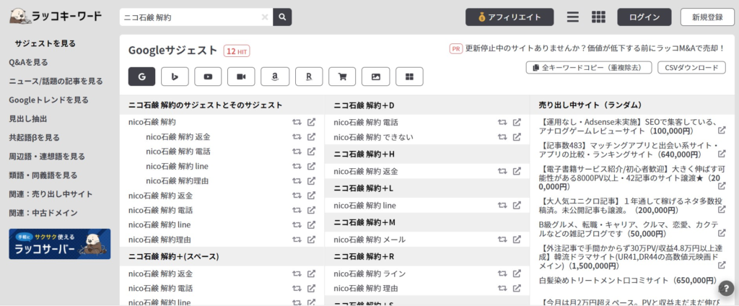The width and height of the screenshot is (739, 306).
Task: Switch to Rakuten suggest source icon
Action: tap(309, 76)
